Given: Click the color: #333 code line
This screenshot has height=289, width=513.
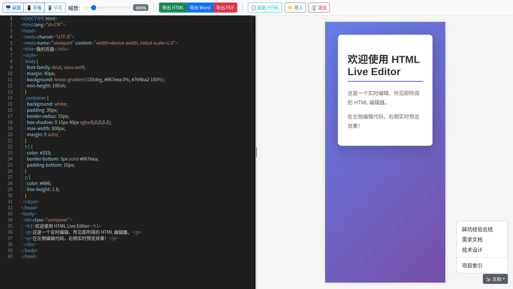Looking at the screenshot, I should 39,153.
